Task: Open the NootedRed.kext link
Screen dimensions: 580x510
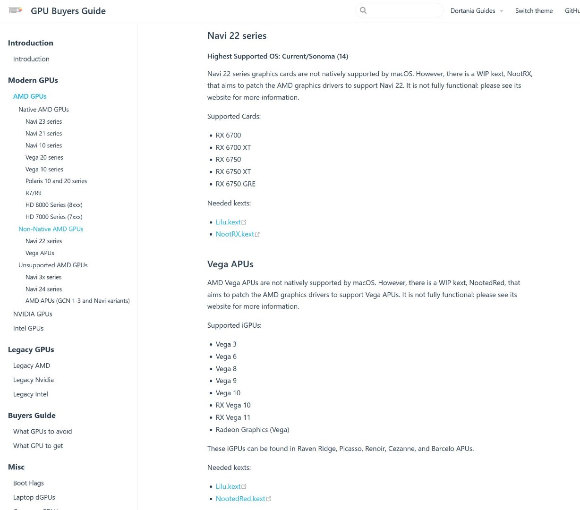Action: (x=240, y=499)
